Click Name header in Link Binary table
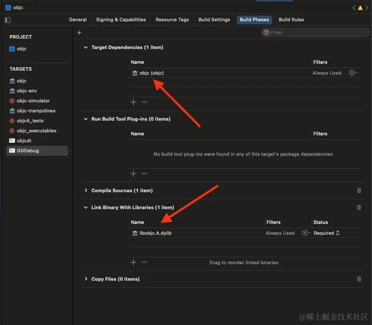 pyautogui.click(x=137, y=223)
